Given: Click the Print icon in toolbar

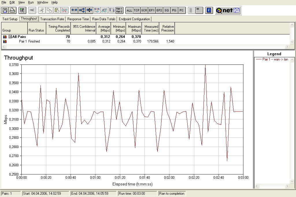Looking at the screenshot, I should click(12, 10).
